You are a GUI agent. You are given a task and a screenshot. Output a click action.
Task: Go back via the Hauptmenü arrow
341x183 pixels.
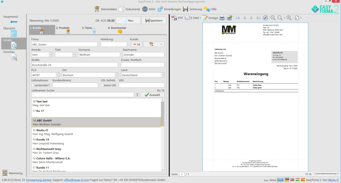click(x=14, y=22)
